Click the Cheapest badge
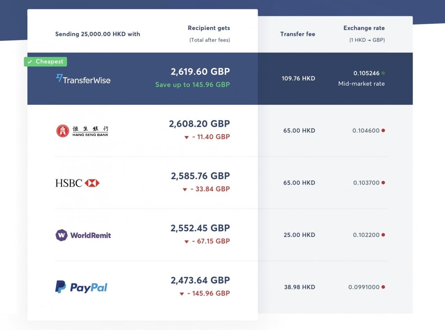 [x=45, y=61]
